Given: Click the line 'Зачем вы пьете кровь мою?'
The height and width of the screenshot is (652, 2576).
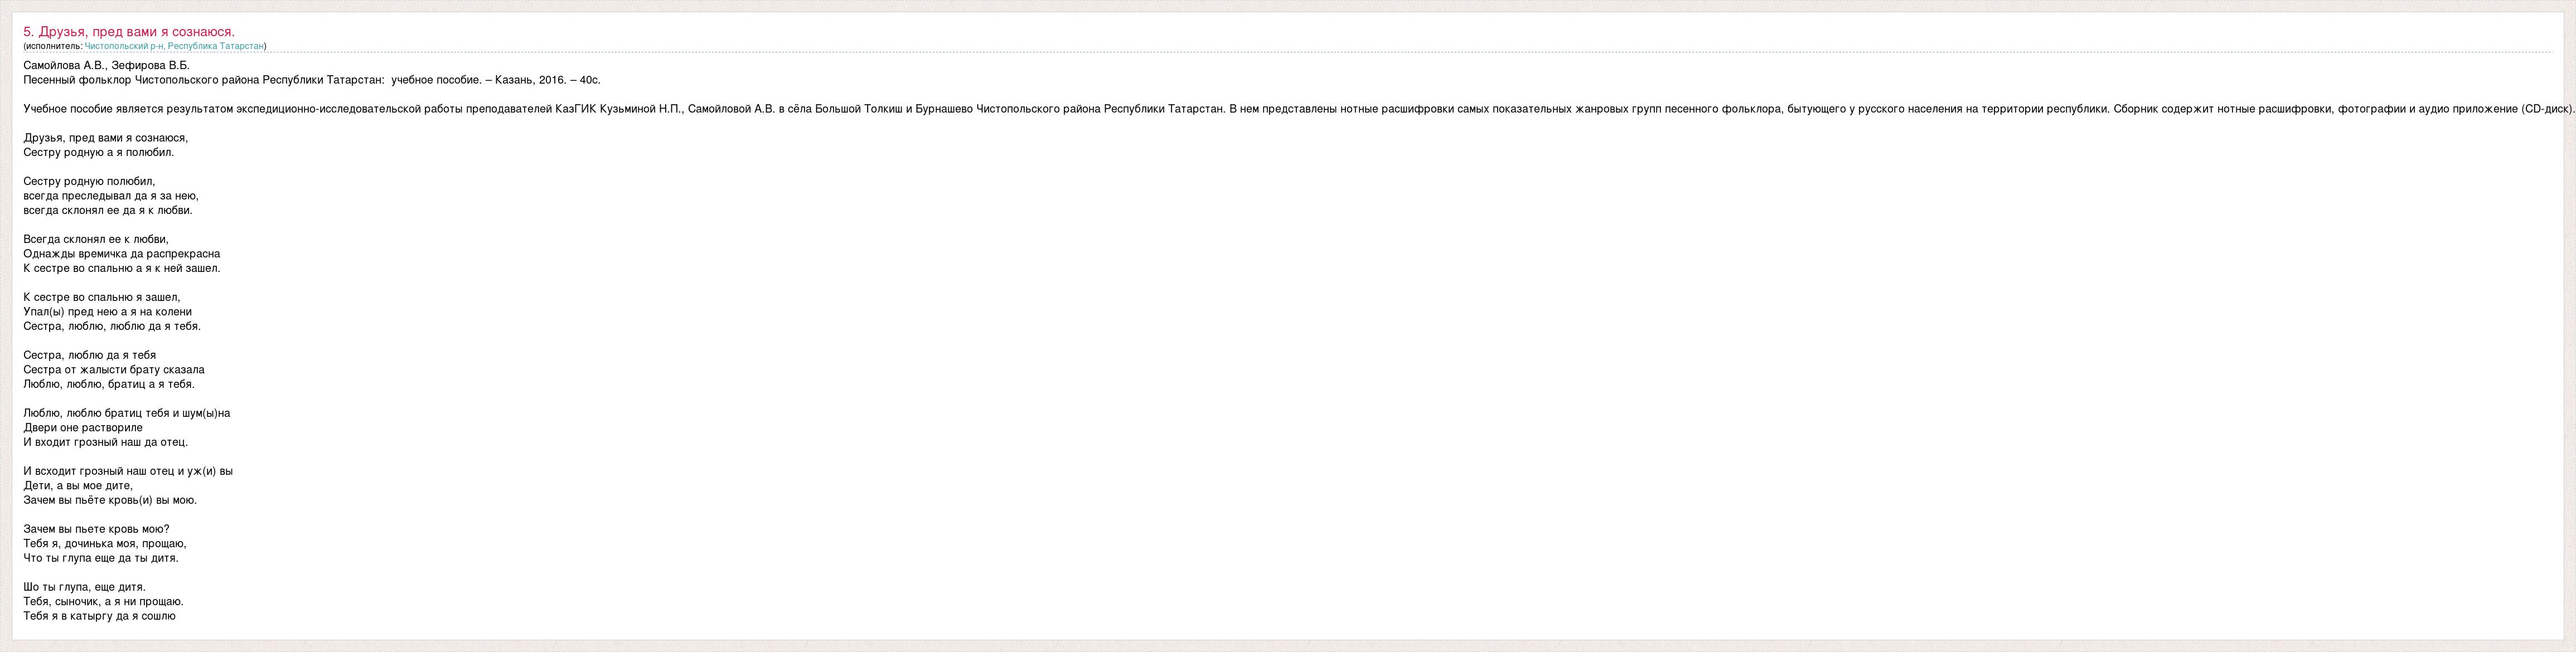Looking at the screenshot, I should [x=96, y=529].
